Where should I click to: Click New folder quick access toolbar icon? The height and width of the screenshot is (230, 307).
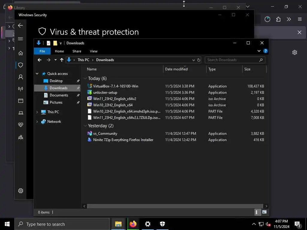pyautogui.click(x=55, y=43)
